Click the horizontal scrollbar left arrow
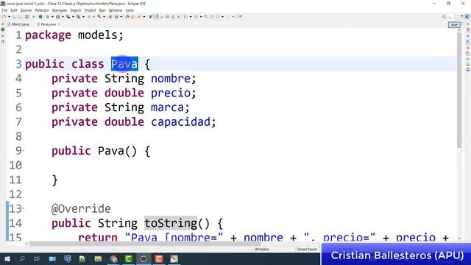471x265 pixels. click(x=26, y=244)
